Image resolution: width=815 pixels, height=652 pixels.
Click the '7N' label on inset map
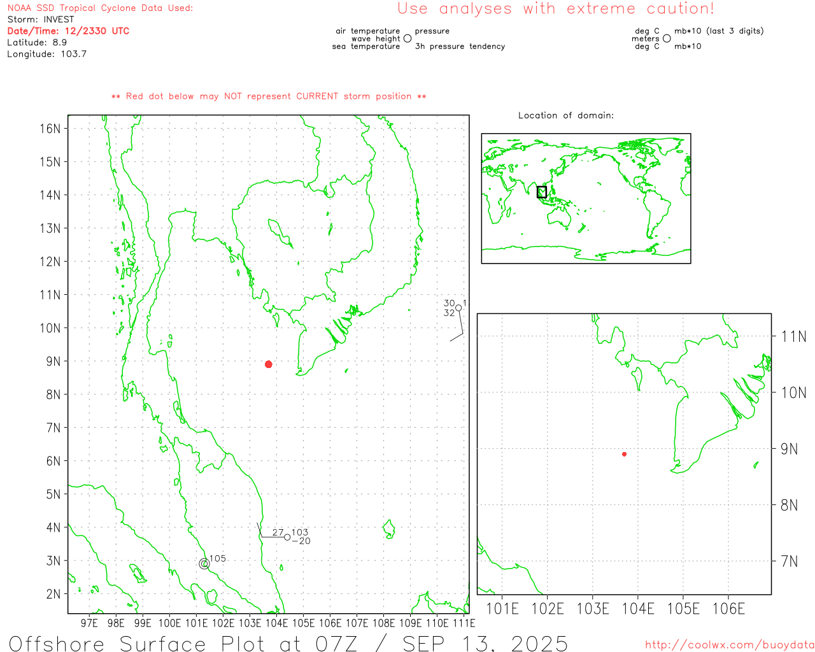click(790, 562)
